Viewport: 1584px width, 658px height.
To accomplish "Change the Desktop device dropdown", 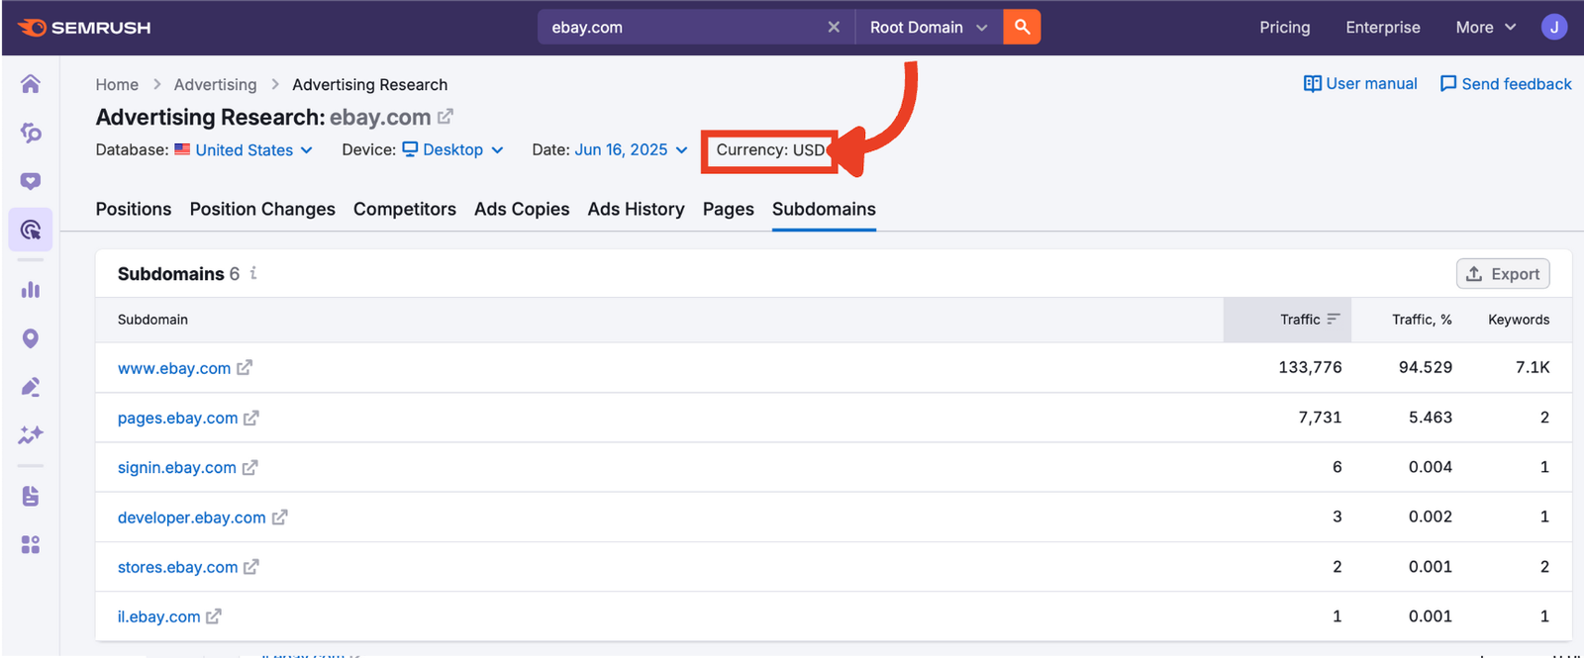I will pyautogui.click(x=453, y=149).
